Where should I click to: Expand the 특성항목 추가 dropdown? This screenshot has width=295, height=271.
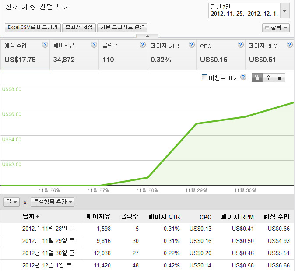pyautogui.click(x=52, y=202)
